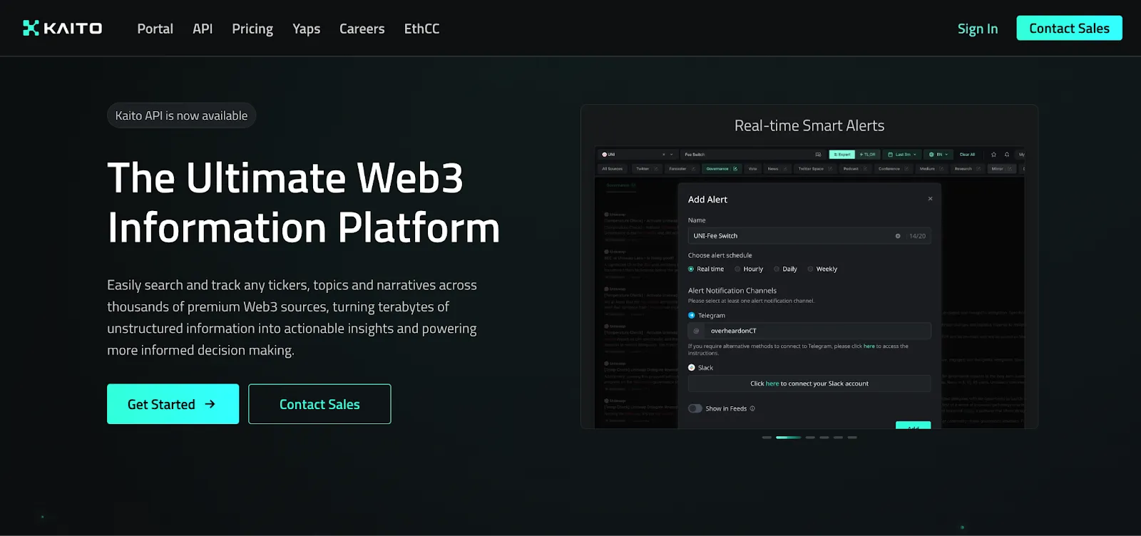Click Contact Sales in the header

[1069, 28]
